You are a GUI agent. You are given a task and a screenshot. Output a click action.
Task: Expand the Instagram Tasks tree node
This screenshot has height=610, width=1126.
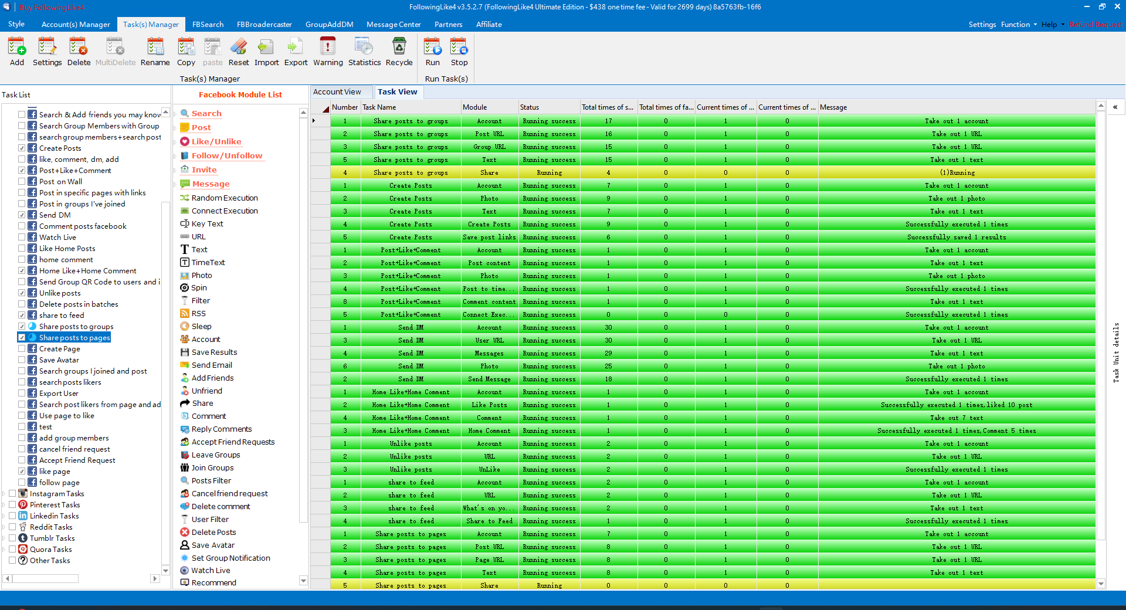click(x=5, y=494)
